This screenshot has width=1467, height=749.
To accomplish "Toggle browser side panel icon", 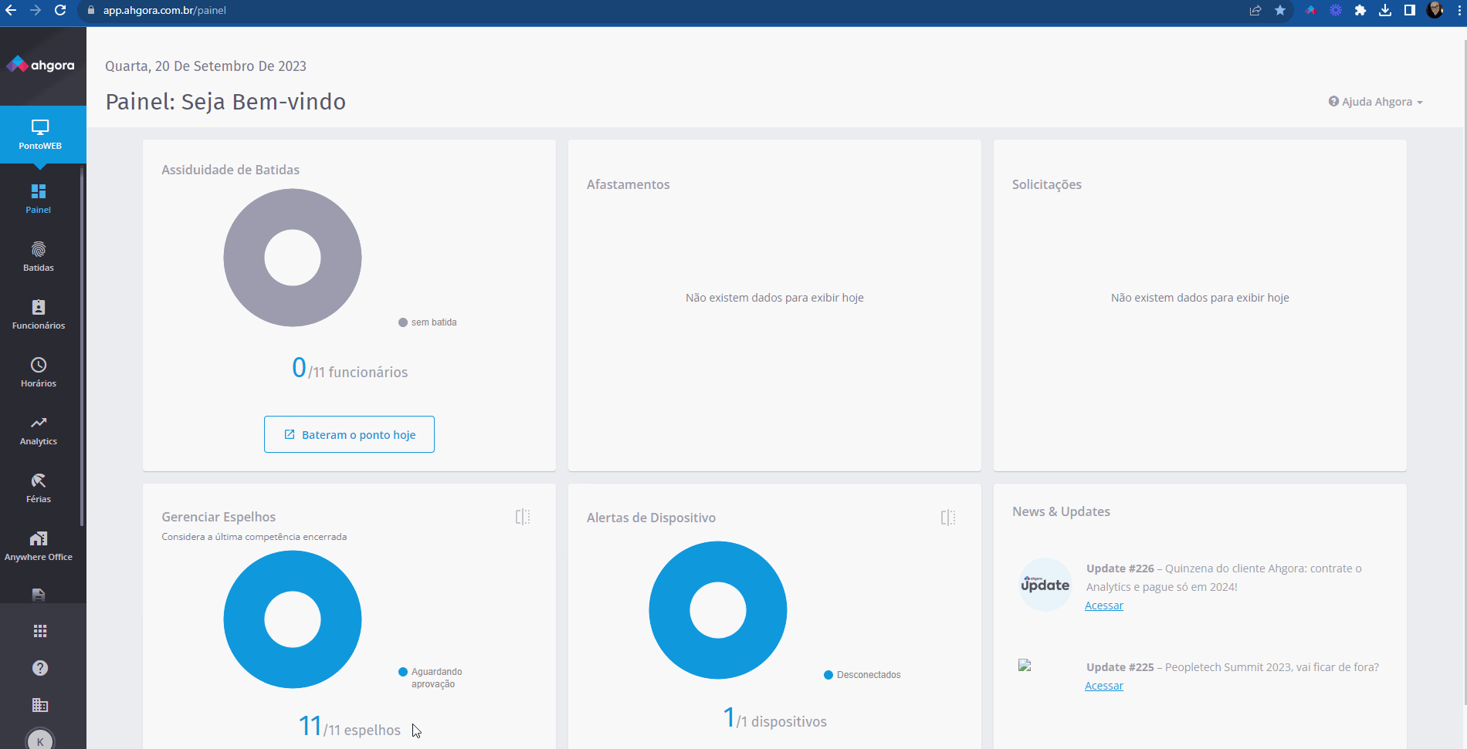I will point(1410,10).
